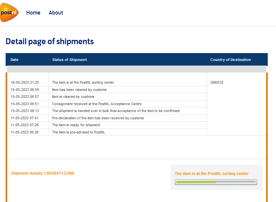The image size is (276, 202).
Task: Select the 16-05-2023 21:25 date entry
Action: pyautogui.click(x=25, y=82)
